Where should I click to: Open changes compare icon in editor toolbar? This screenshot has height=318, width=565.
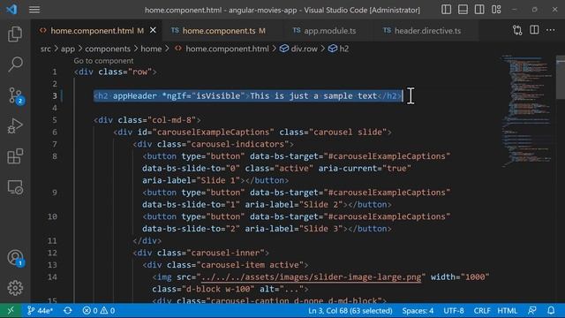click(517, 30)
